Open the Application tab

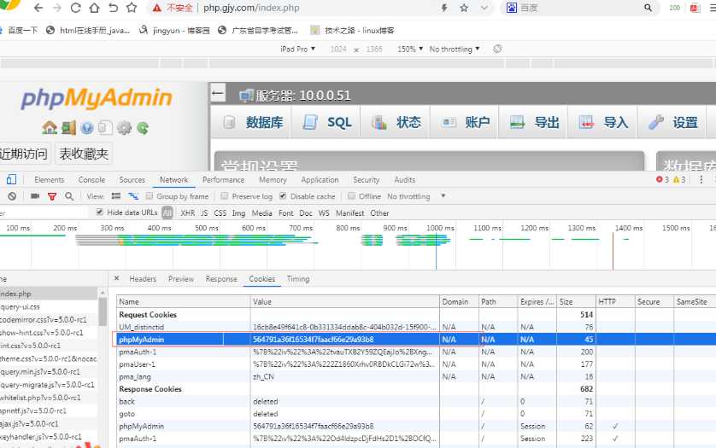click(320, 180)
